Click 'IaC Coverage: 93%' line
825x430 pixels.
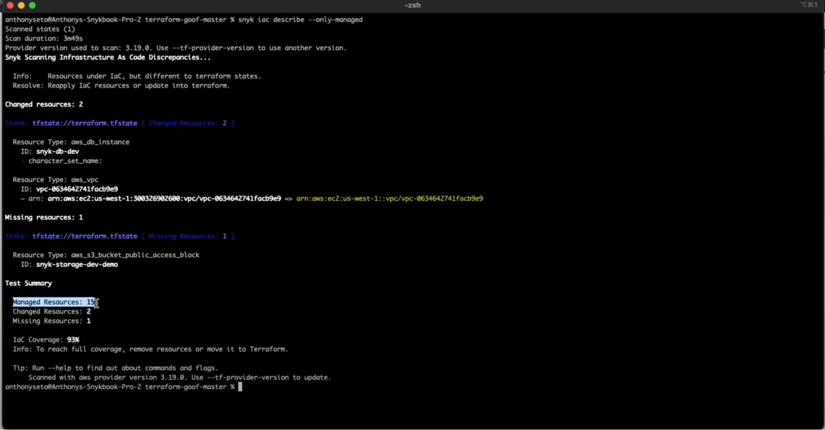[x=46, y=340]
